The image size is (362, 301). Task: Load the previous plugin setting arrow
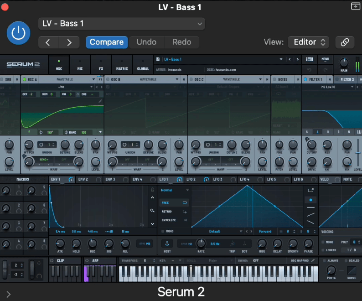click(x=48, y=42)
